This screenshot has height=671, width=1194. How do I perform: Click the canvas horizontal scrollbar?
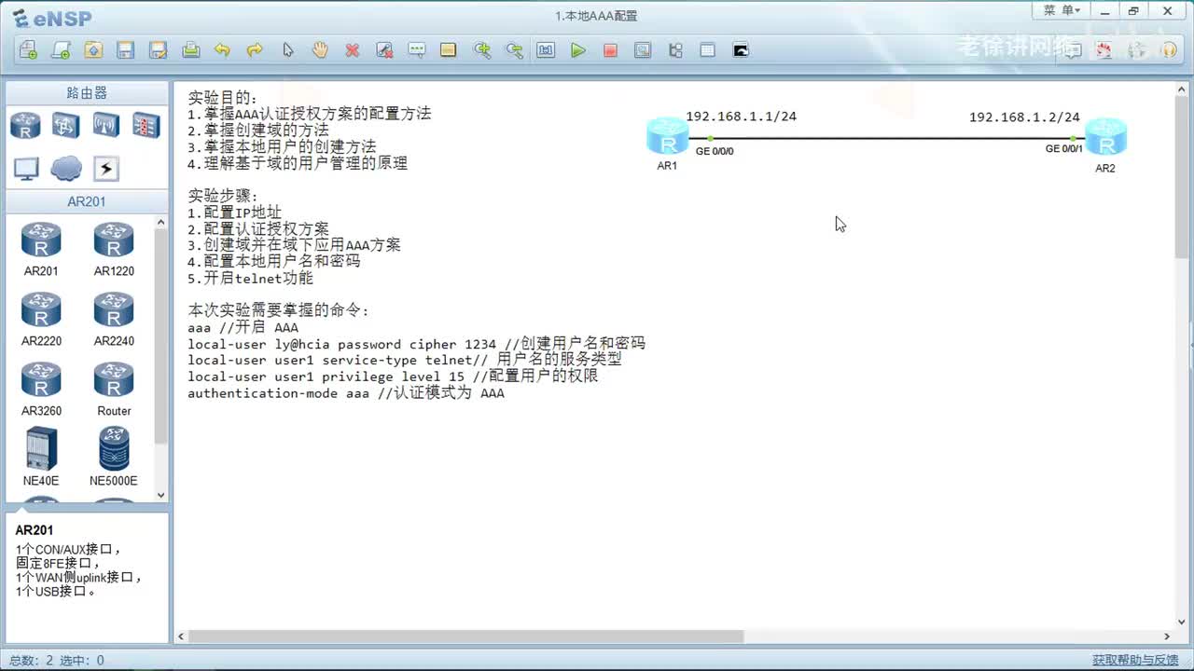tap(466, 637)
